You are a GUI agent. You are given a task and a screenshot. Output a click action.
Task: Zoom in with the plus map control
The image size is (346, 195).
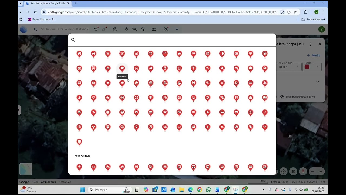tap(321, 171)
